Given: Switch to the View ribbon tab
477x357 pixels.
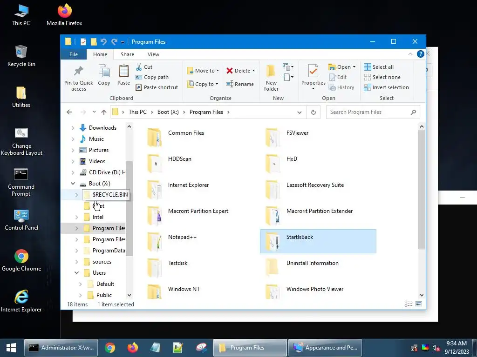Looking at the screenshot, I should coord(153,54).
